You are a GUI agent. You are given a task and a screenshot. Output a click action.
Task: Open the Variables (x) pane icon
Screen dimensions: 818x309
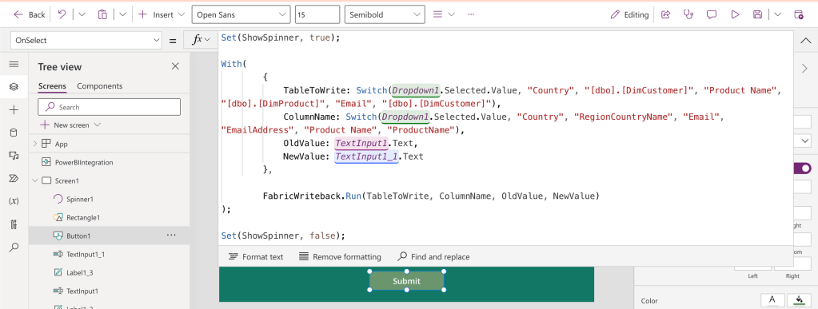(x=14, y=201)
